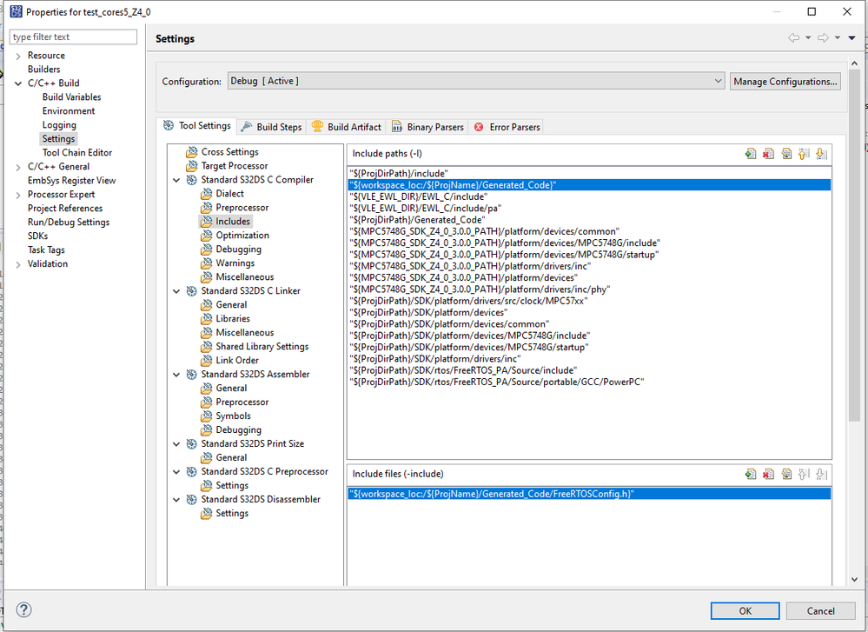This screenshot has height=632, width=868.
Task: Collapse the Standard S32DS C Linker node
Action: (x=176, y=291)
